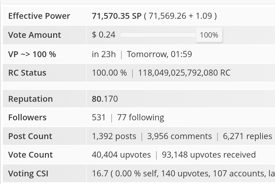Viewport: 275px width, 184px height.
Task: Click the in 23h recharge duration
Action: (104, 54)
